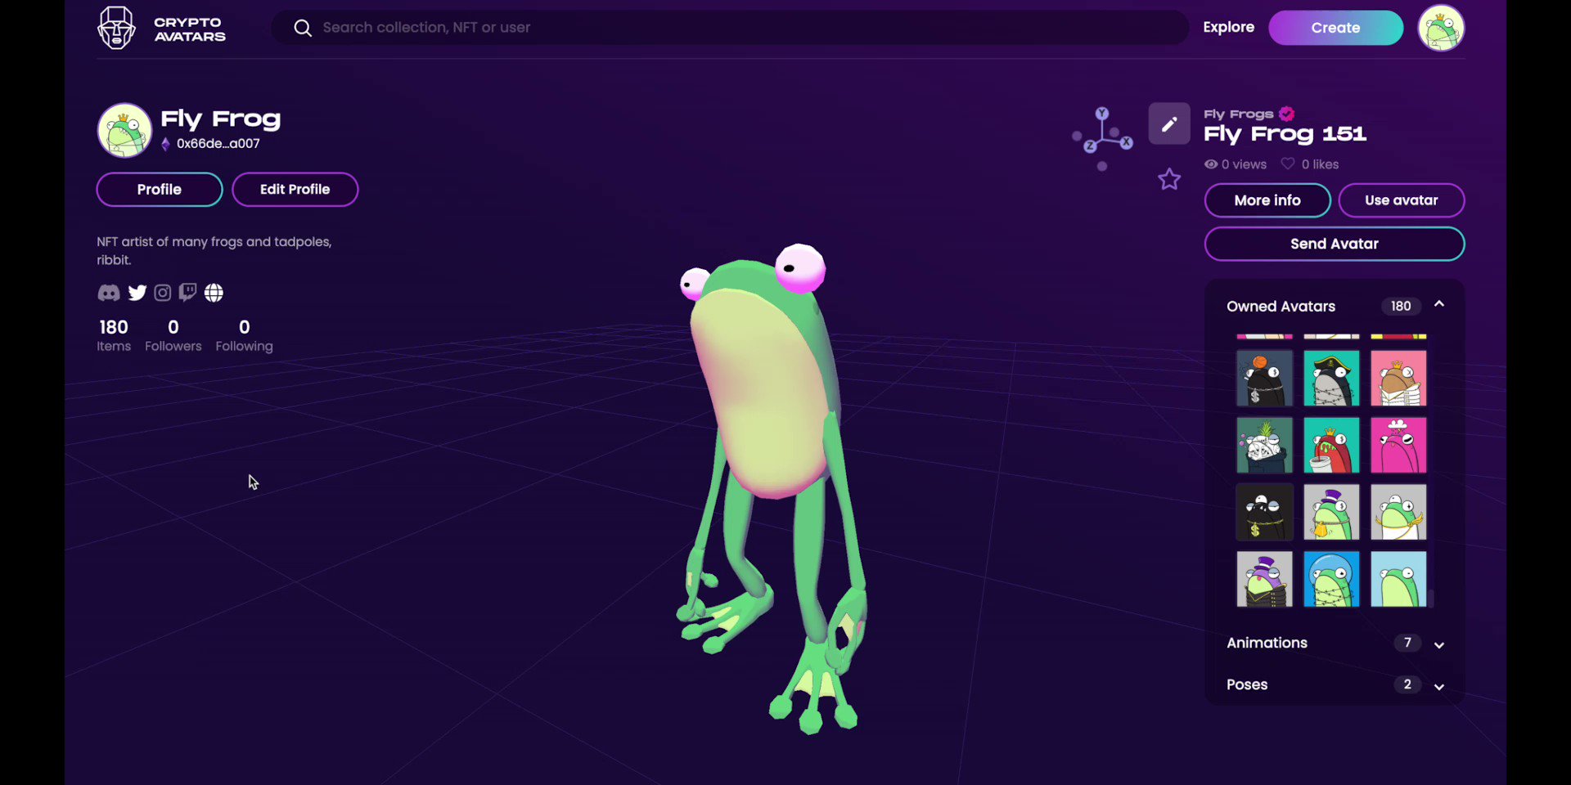Screen dimensions: 1571x785
Task: Open the Explore menu
Action: pyautogui.click(x=1228, y=27)
